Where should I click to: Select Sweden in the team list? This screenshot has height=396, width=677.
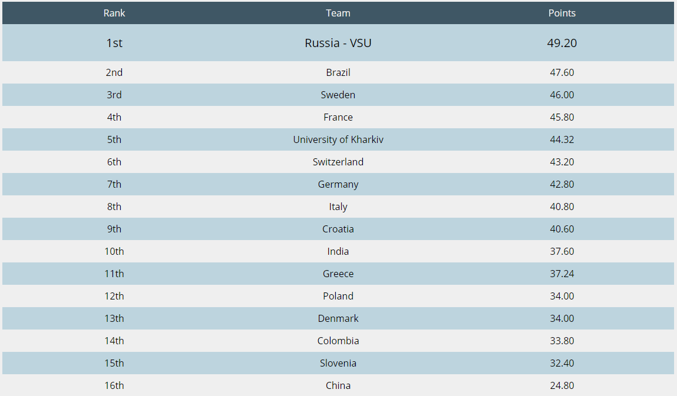coord(338,95)
